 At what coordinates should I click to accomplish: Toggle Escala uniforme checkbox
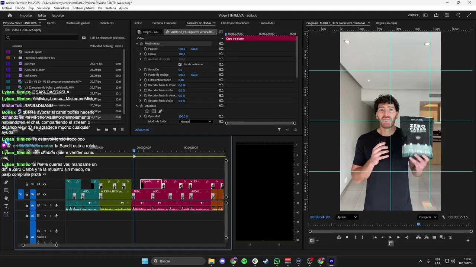tap(180, 64)
